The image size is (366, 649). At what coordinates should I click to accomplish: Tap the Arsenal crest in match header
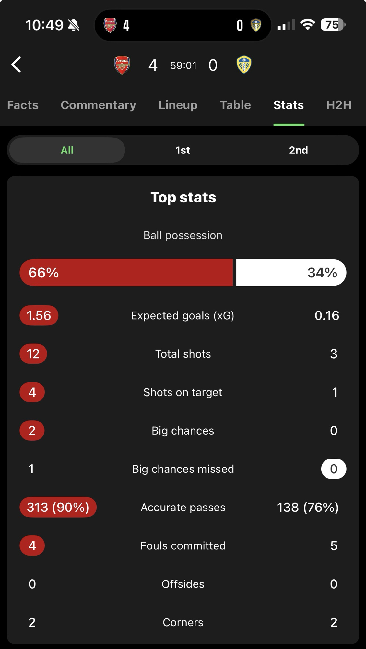click(122, 65)
